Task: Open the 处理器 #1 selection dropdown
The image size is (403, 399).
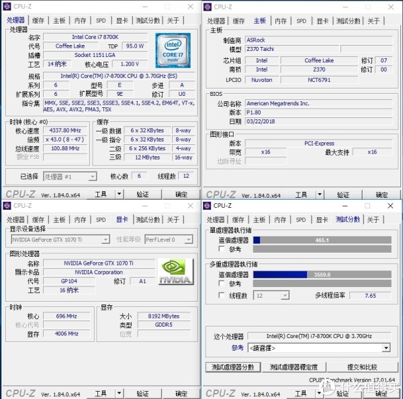Action: pos(70,176)
